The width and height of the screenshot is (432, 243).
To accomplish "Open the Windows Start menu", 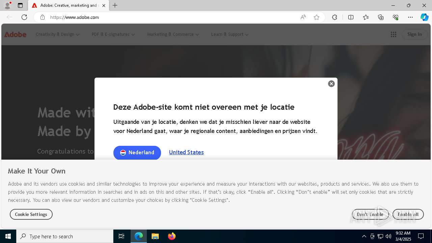I will [8, 236].
